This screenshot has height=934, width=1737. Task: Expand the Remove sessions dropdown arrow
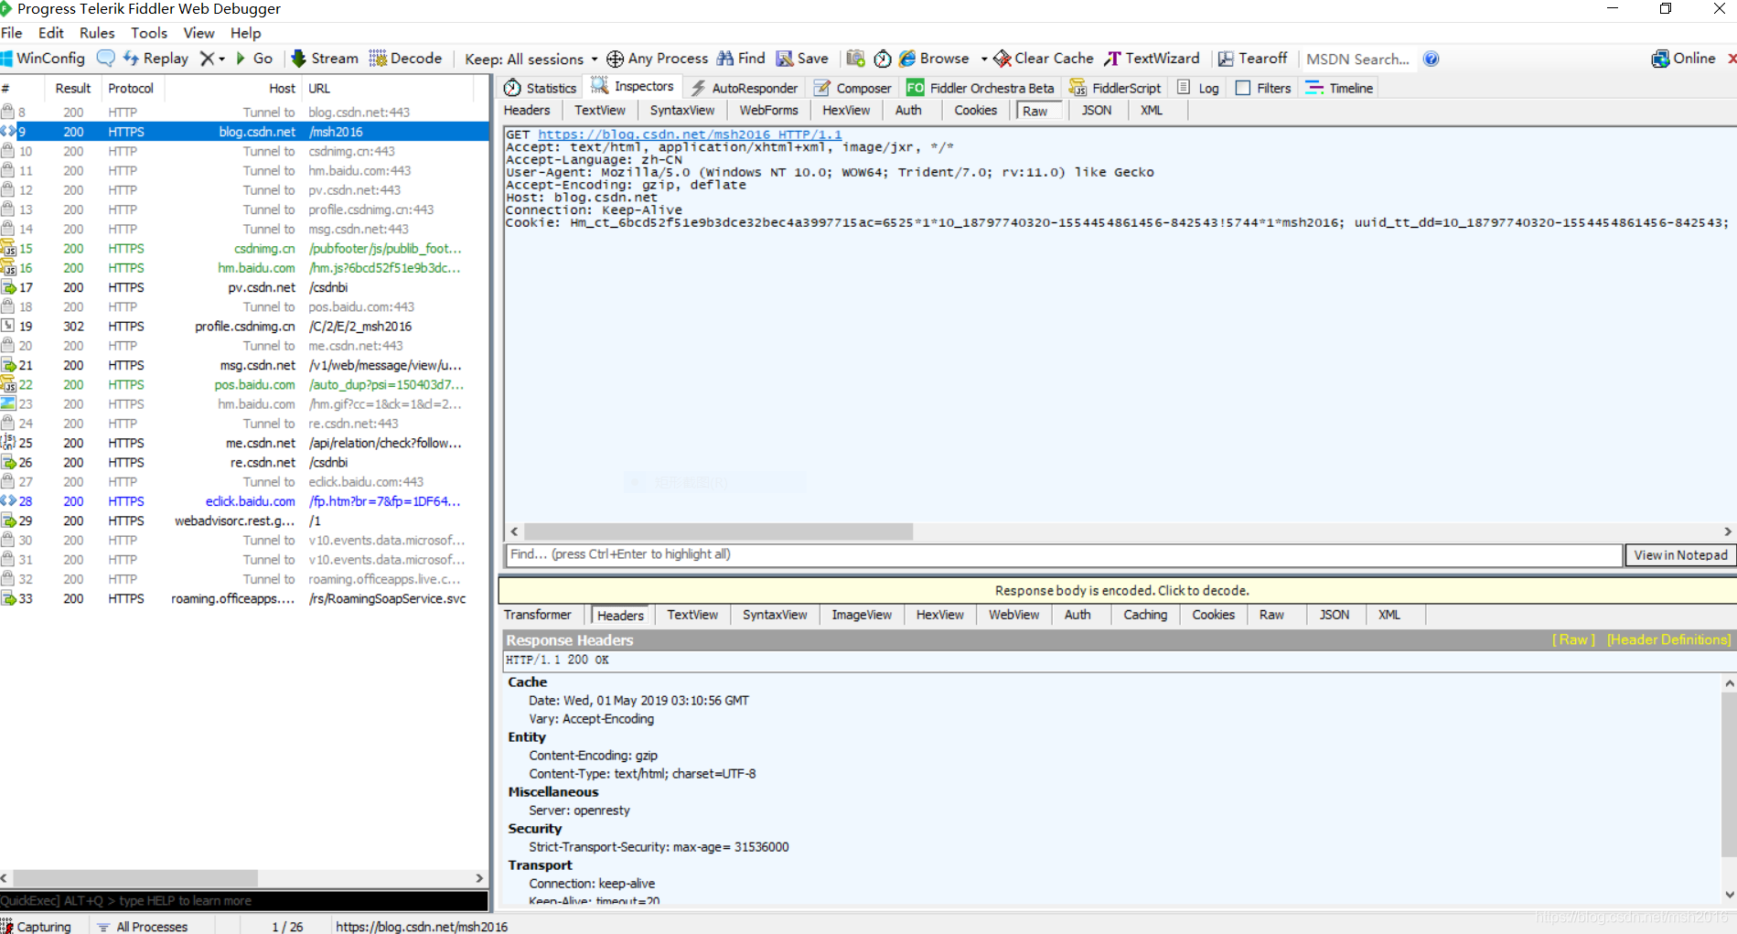(x=221, y=59)
